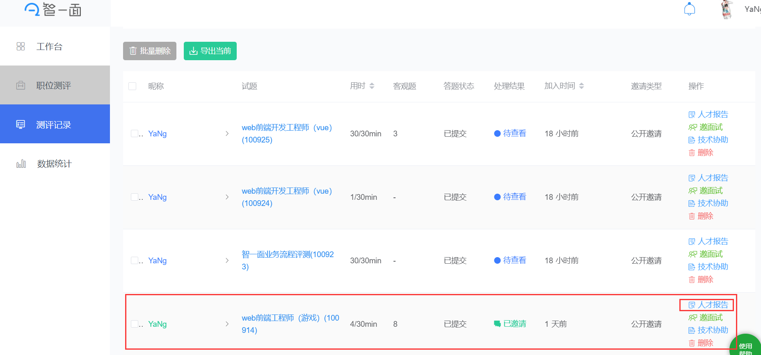Click 技术协助 for the 100924 row
Viewport: 761px width, 355px height.
pyautogui.click(x=708, y=203)
